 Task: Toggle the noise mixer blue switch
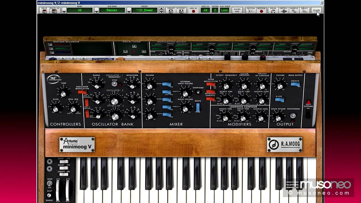click(167, 107)
